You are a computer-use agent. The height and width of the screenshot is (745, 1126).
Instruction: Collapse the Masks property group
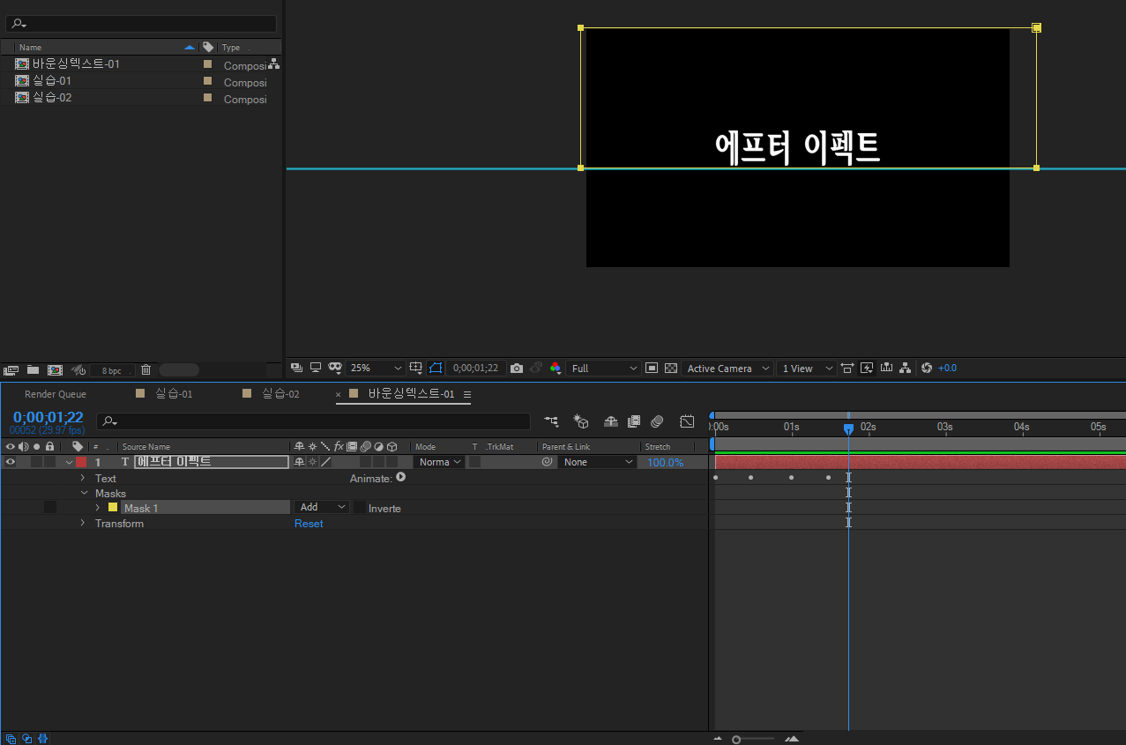coord(84,493)
